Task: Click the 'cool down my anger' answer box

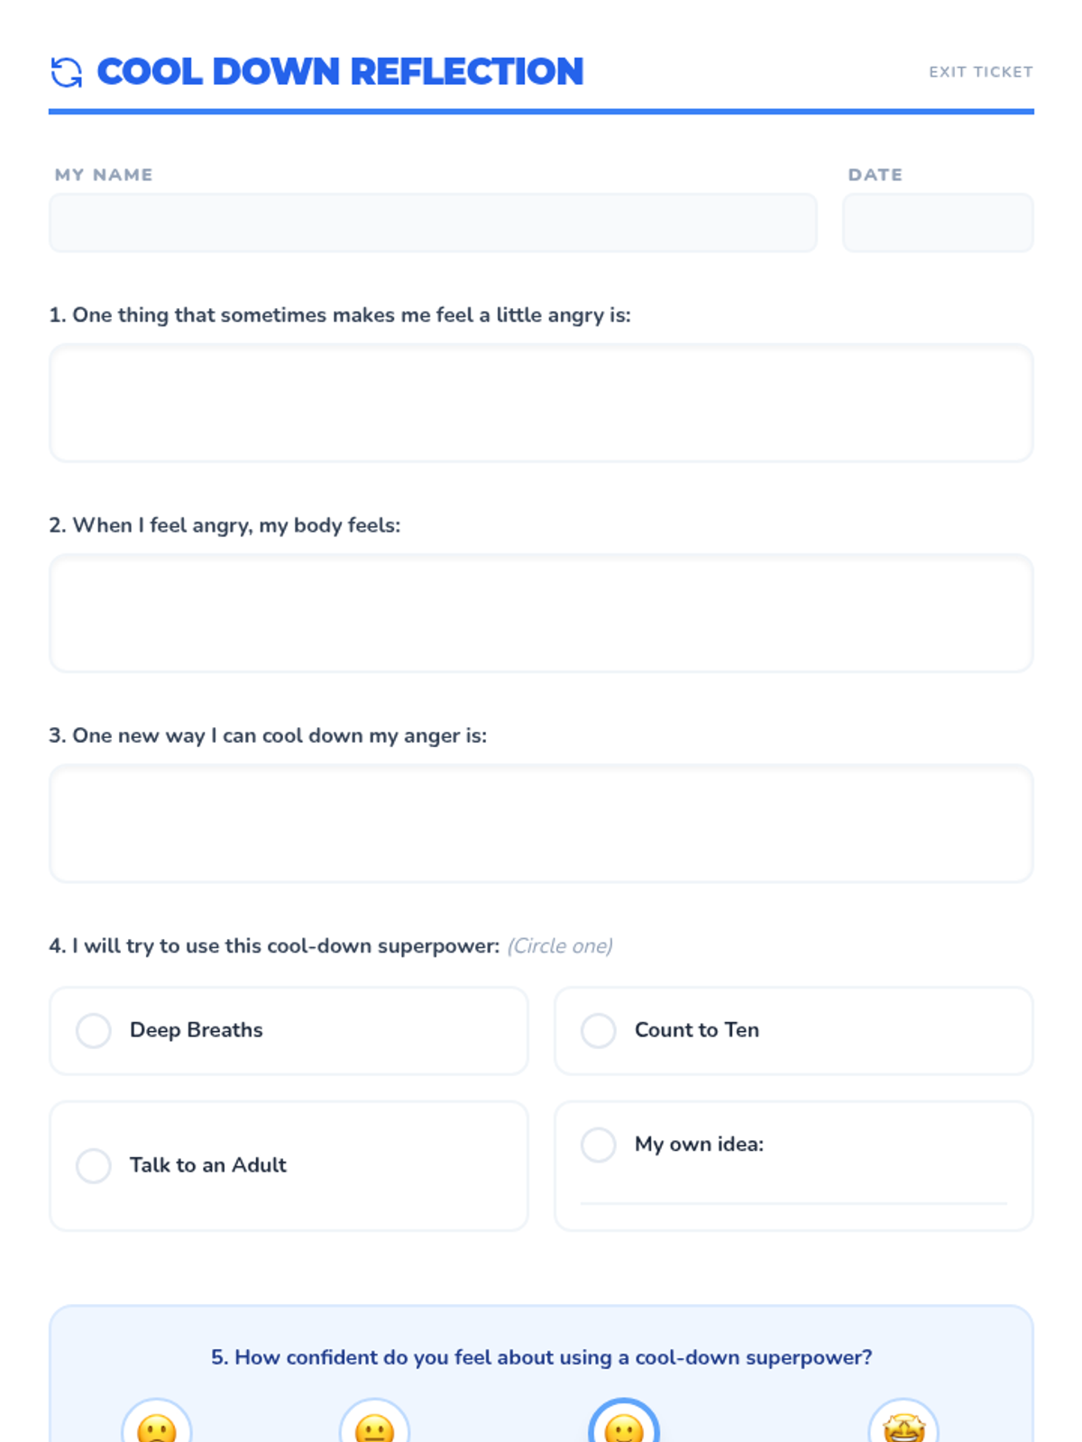Action: [x=541, y=823]
